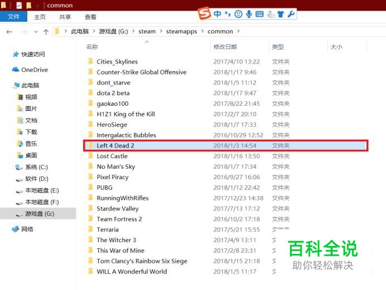Go up one folder level arrow
386x290 pixels.
tap(46, 32)
